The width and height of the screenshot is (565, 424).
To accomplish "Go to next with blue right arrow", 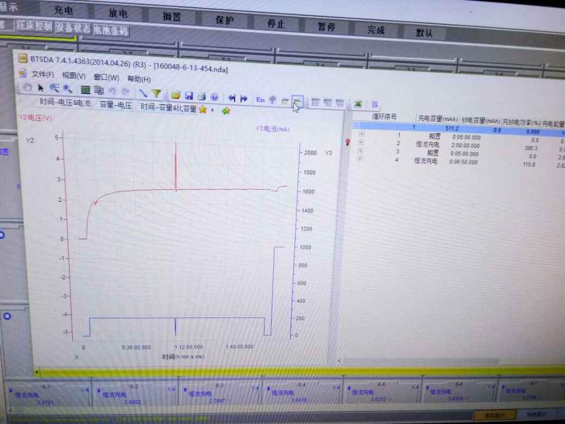I will click(244, 99).
